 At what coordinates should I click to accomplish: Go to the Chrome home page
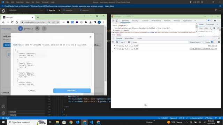[17, 22]
